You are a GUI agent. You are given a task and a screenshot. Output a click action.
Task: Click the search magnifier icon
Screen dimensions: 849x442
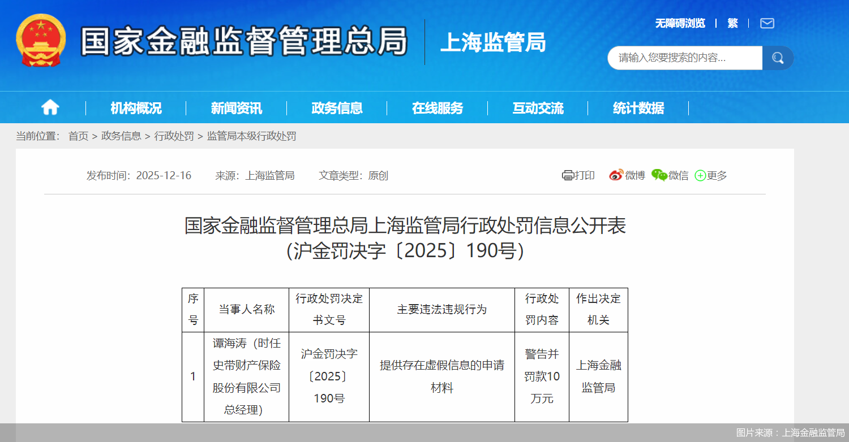(778, 57)
